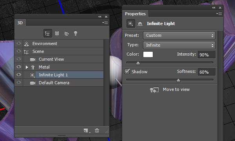235x141 pixels.
Task: Open the 3D panel flyout menu
Action: [x=105, y=22]
